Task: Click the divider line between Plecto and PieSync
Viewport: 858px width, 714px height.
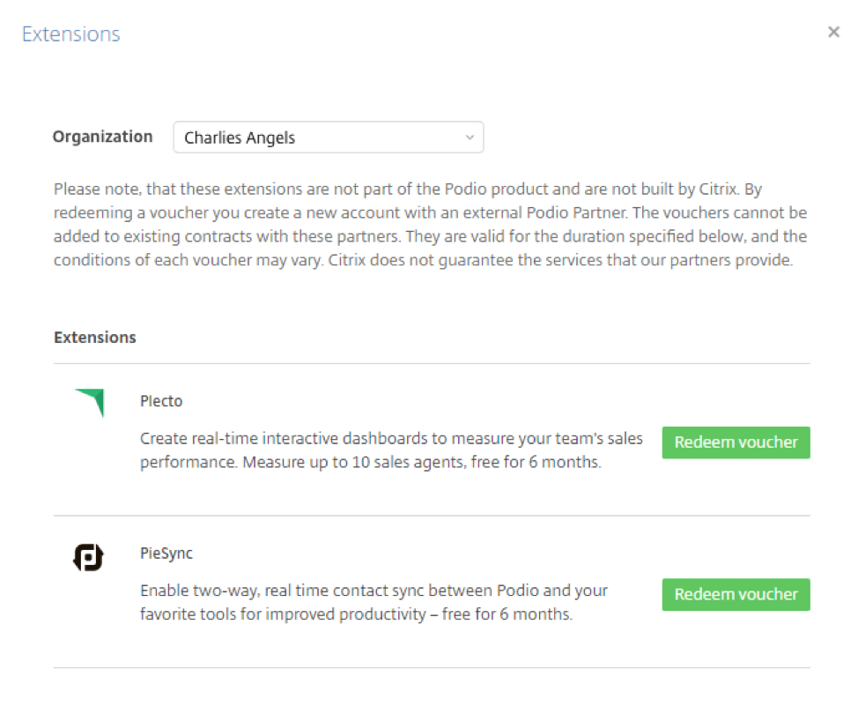Action: (432, 516)
